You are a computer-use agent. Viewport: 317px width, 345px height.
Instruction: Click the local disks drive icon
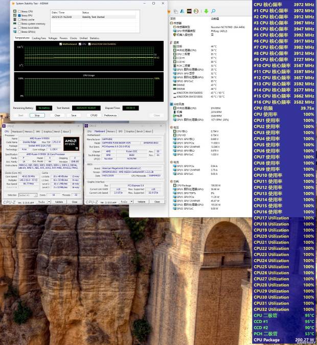pyautogui.click(x=15, y=28)
